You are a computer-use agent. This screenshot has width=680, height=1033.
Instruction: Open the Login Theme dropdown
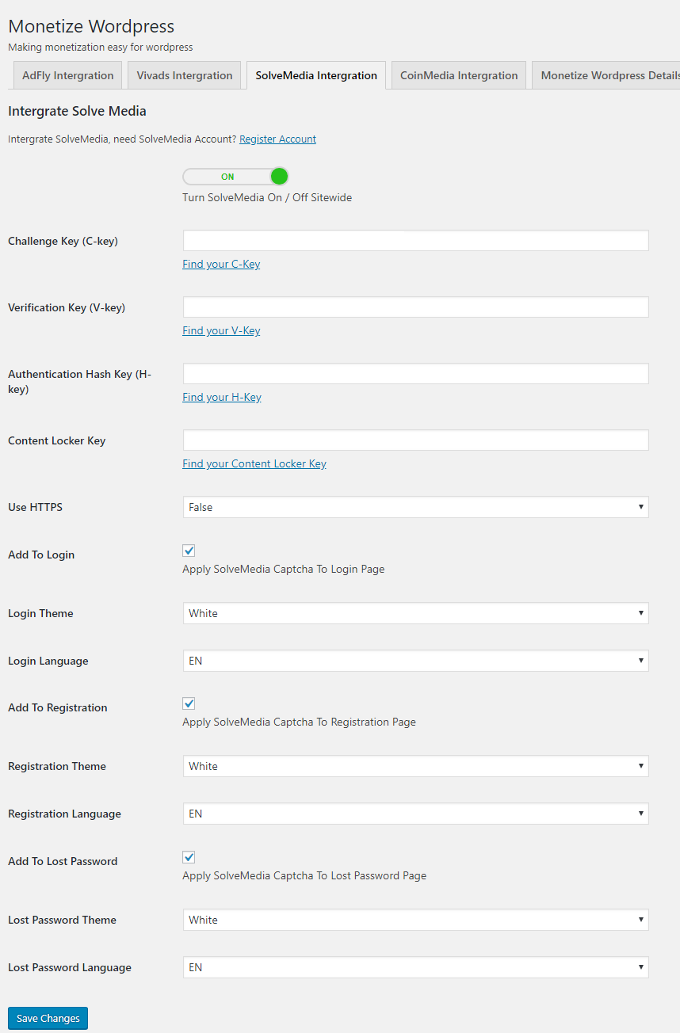pos(415,613)
